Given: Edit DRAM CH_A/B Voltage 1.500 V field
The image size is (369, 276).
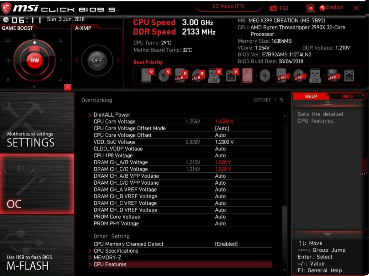Looking at the screenshot, I should coord(223,162).
